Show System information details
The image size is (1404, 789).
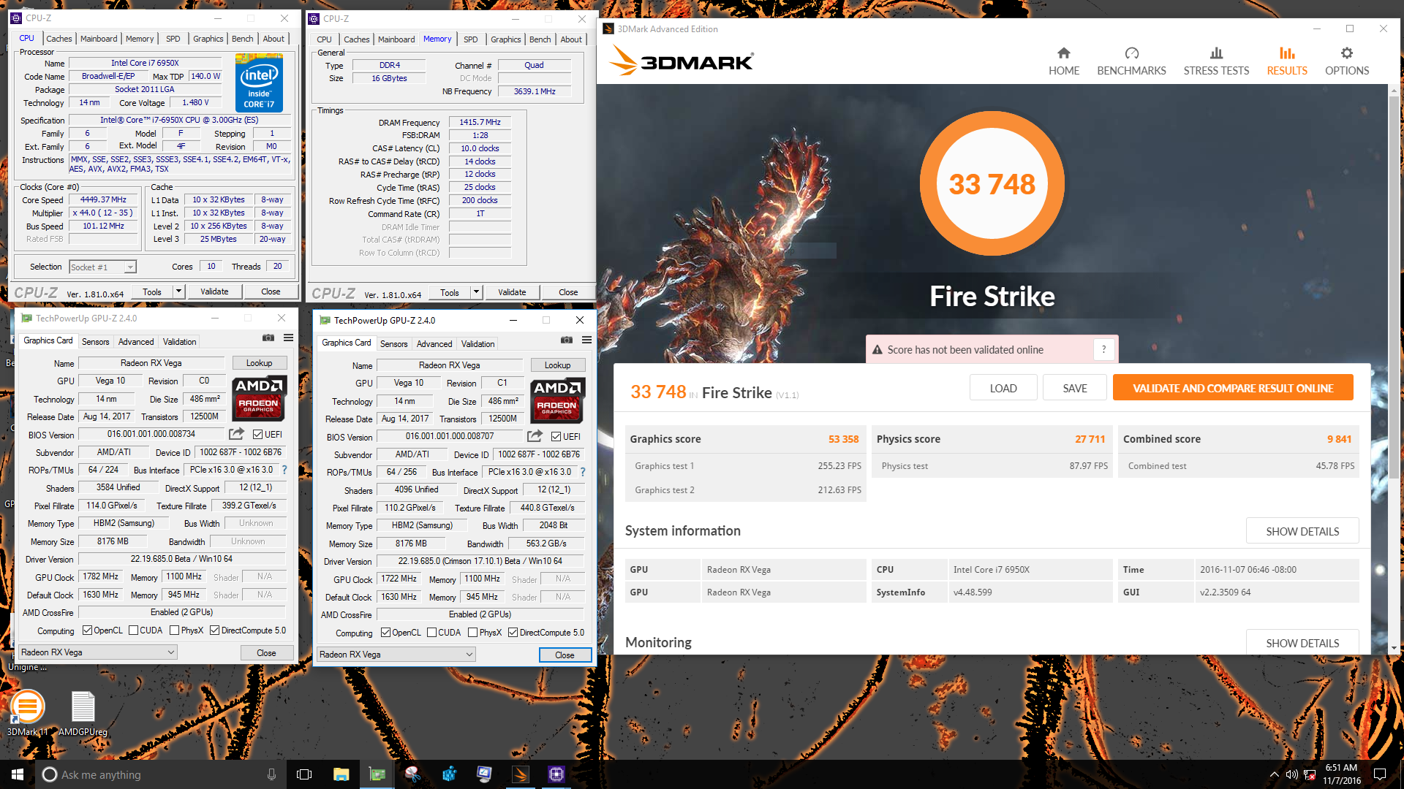[1302, 530]
